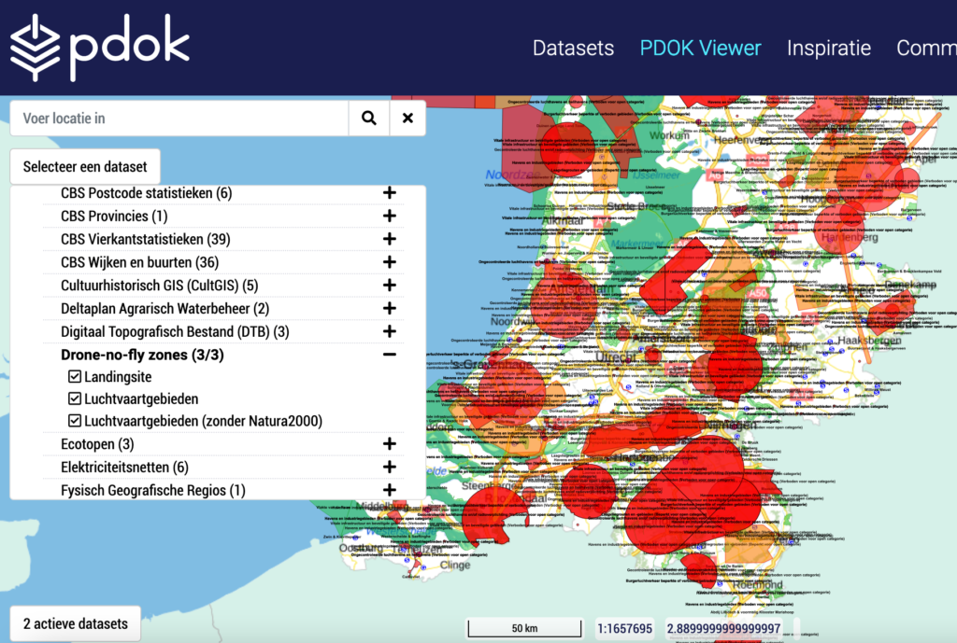Open the 2 actieve datasets panel
This screenshot has height=643, width=957.
[76, 623]
